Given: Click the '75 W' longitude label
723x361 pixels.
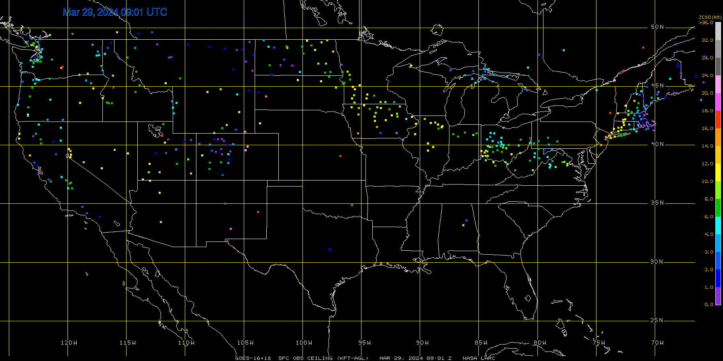Looking at the screenshot, I should pyautogui.click(x=599, y=343).
